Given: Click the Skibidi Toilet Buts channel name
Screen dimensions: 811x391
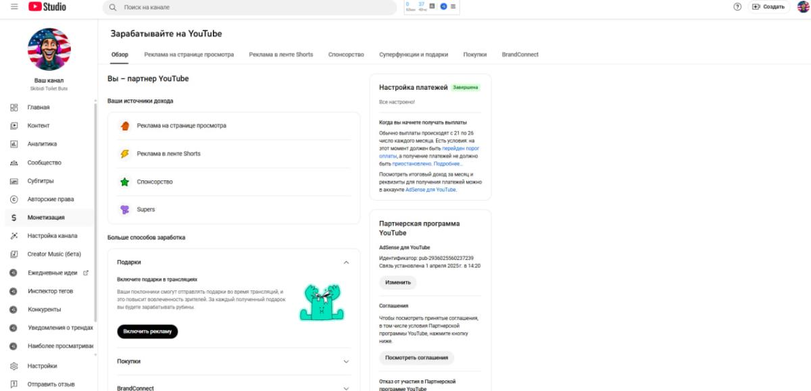Looking at the screenshot, I should 49,88.
